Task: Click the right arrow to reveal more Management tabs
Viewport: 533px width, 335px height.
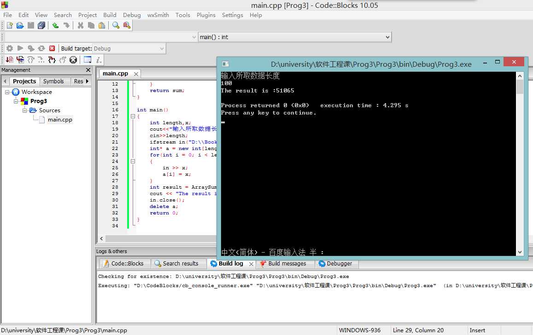Action: (x=88, y=81)
